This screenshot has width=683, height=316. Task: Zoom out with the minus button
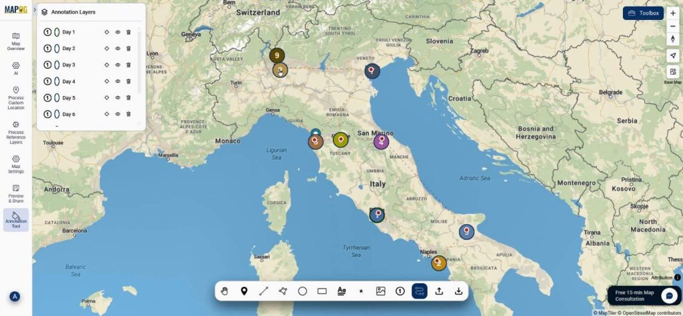coord(672,26)
